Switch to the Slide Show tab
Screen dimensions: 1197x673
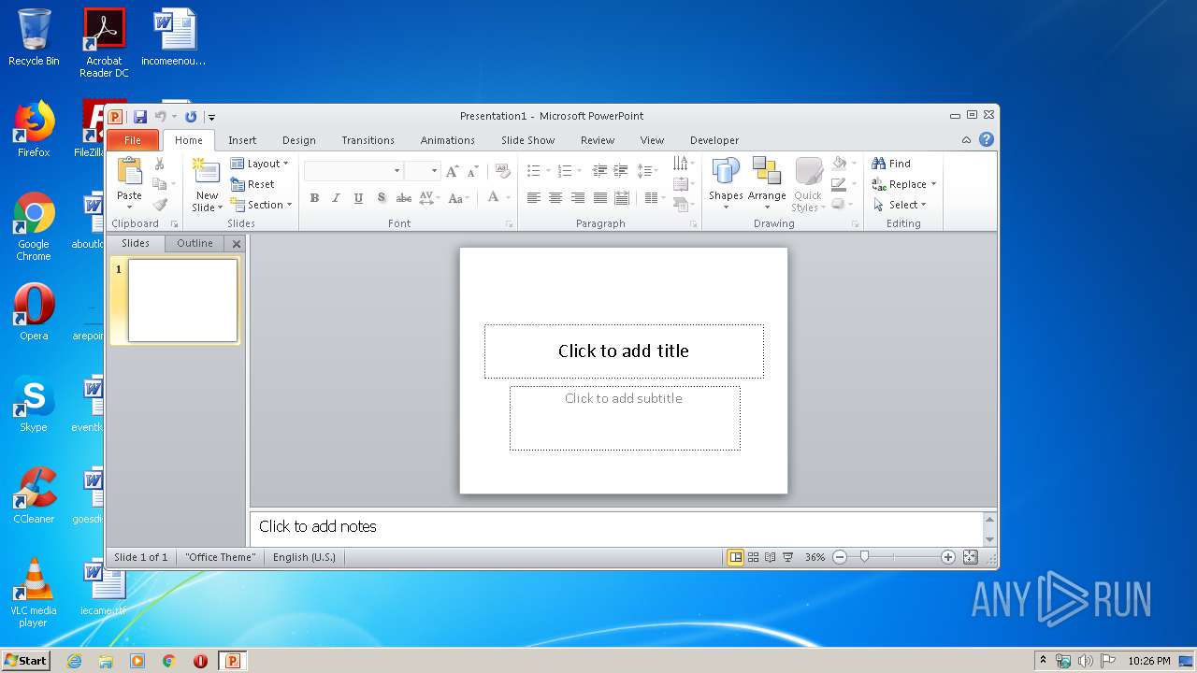(x=528, y=140)
